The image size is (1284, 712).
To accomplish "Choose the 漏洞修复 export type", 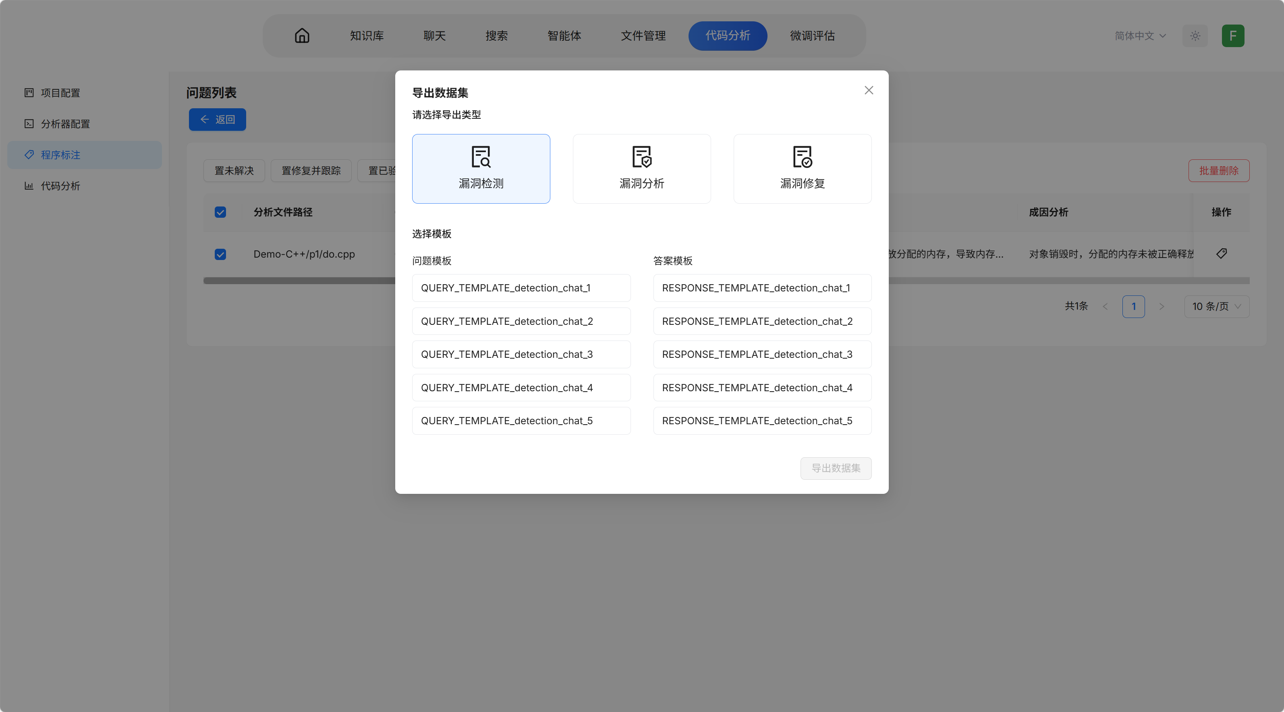I will pyautogui.click(x=802, y=168).
